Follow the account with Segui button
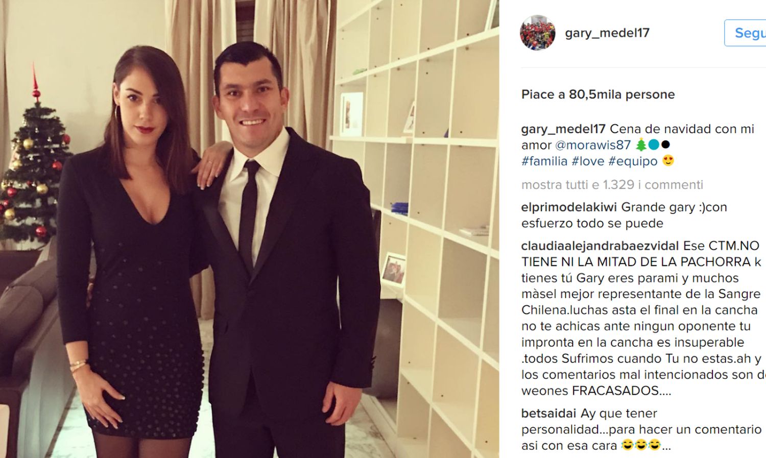This screenshot has width=766, height=458. (x=746, y=33)
